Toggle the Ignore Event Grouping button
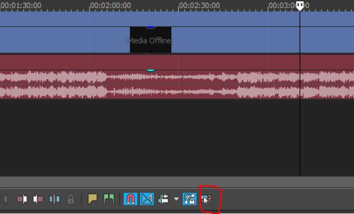354x214 pixels. point(206,199)
